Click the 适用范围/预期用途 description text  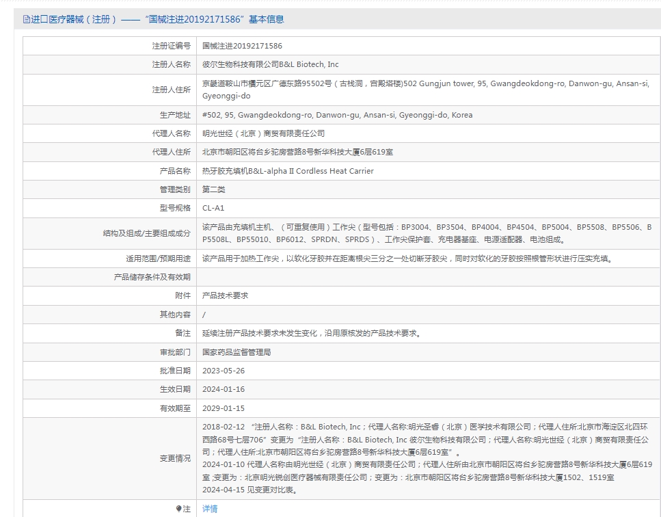pyautogui.click(x=407, y=258)
